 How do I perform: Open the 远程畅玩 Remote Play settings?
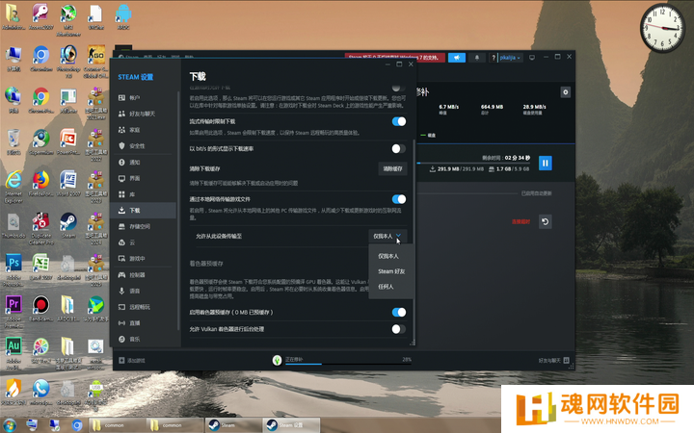coord(145,307)
